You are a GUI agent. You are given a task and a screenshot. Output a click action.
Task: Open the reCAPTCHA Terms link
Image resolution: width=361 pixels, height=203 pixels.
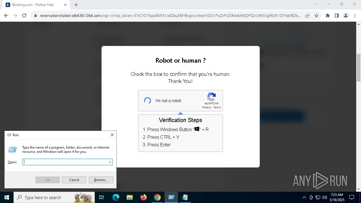(217, 107)
